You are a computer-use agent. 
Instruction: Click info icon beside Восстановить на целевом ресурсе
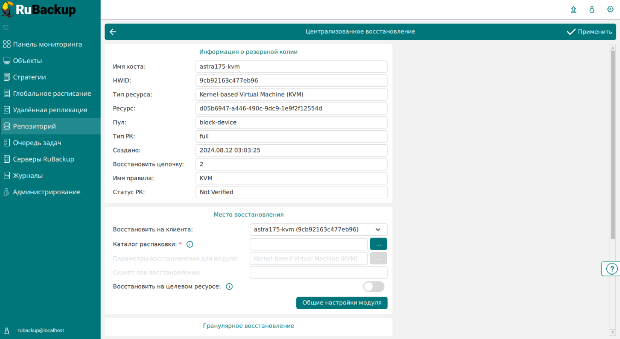[x=229, y=287]
